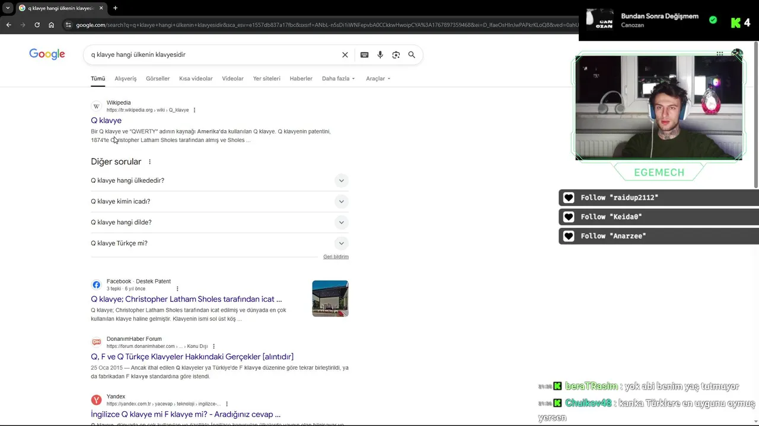
Task: Search by image with the lens icon
Action: pos(396,54)
